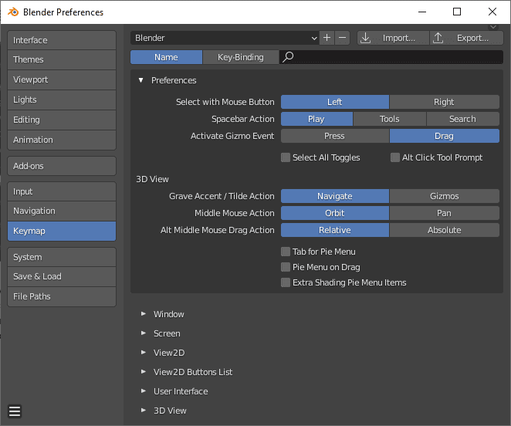Enable Tab for Pie Menu
The height and width of the screenshot is (426, 511).
pos(286,252)
